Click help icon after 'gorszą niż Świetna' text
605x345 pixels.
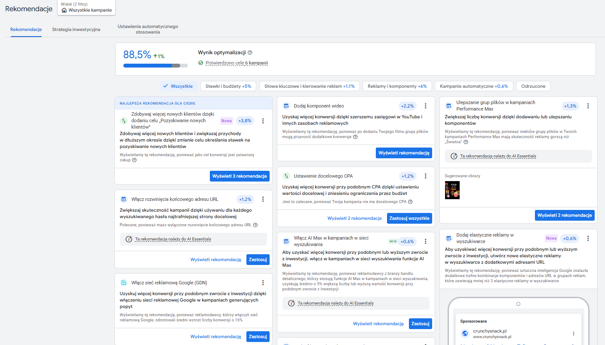click(x=466, y=142)
